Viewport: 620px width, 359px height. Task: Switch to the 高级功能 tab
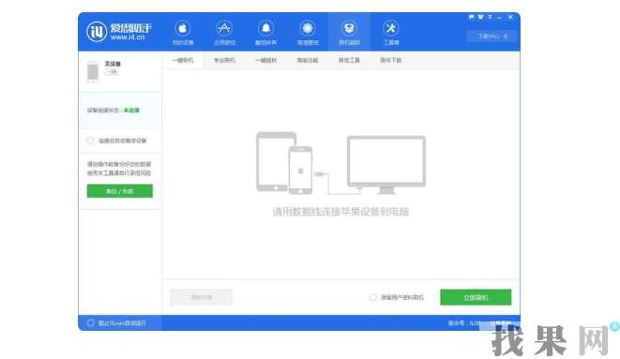click(308, 60)
